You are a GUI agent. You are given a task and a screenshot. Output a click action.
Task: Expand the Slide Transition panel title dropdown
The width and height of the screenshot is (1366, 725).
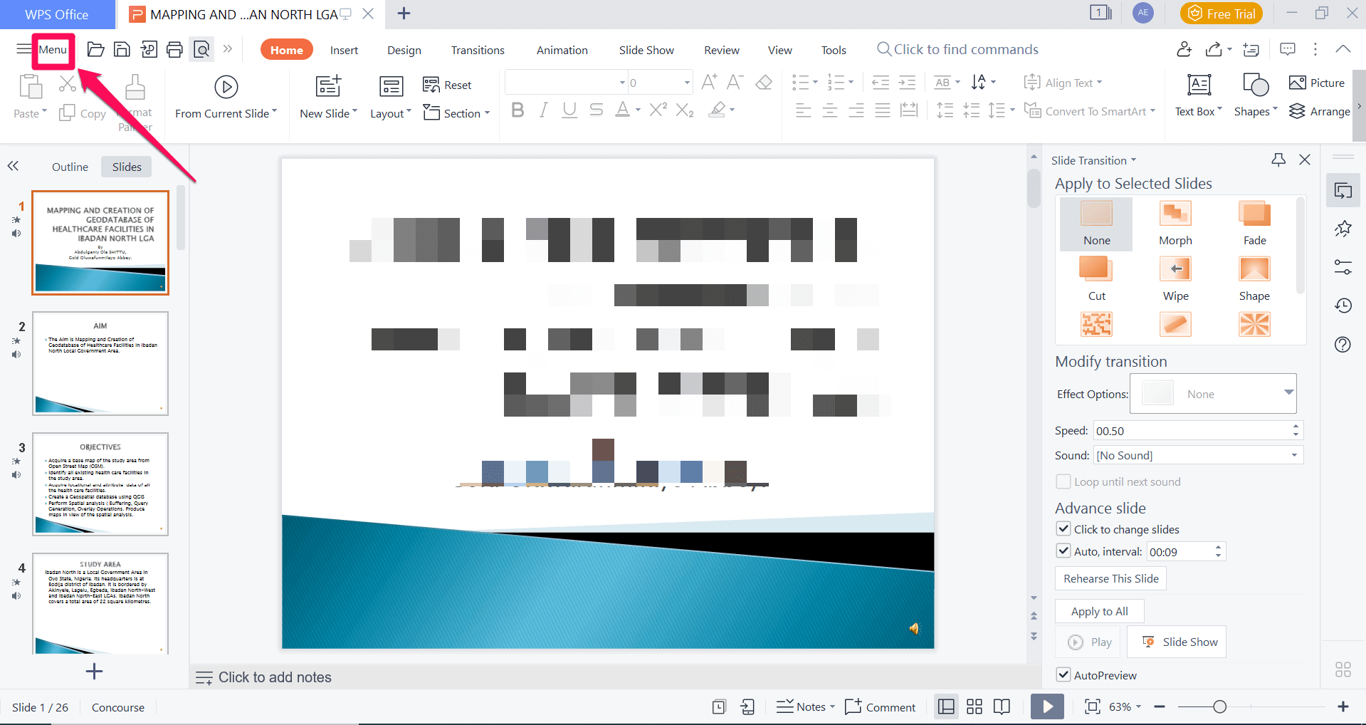1133,160
